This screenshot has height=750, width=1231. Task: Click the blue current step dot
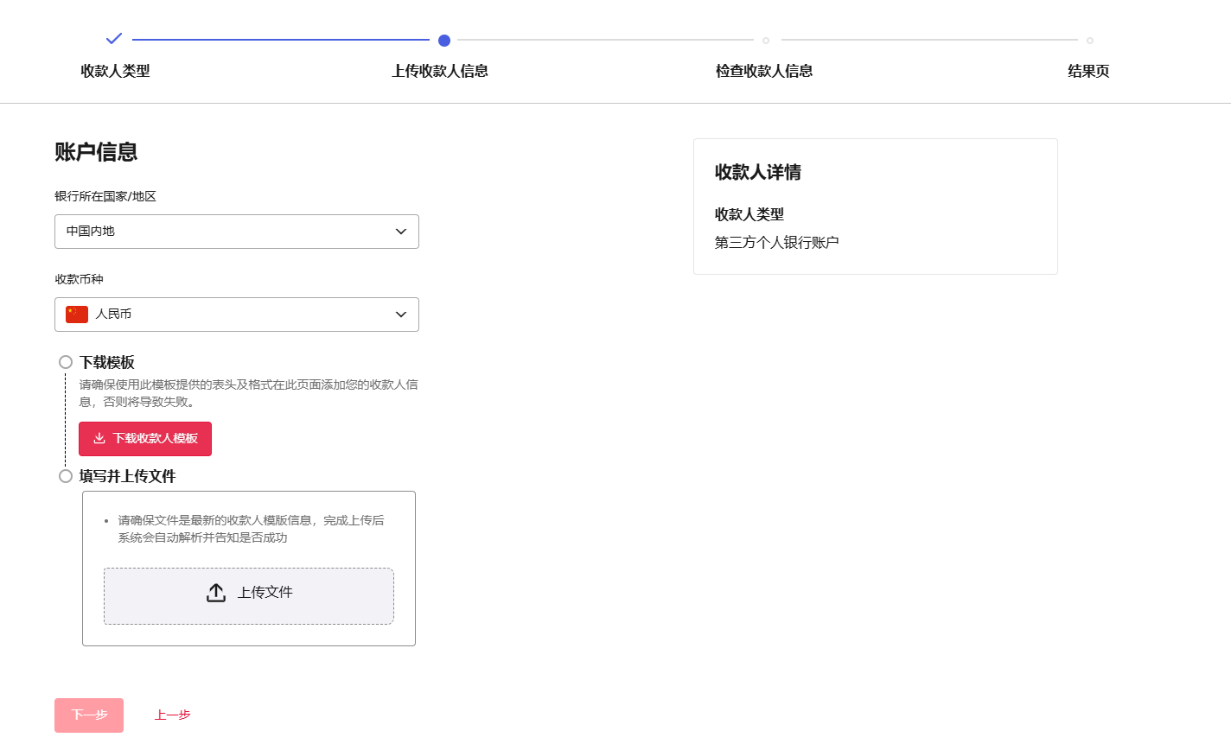pos(444,41)
